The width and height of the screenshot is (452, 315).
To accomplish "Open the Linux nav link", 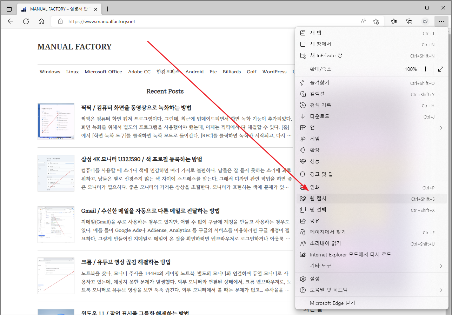I will [x=72, y=72].
